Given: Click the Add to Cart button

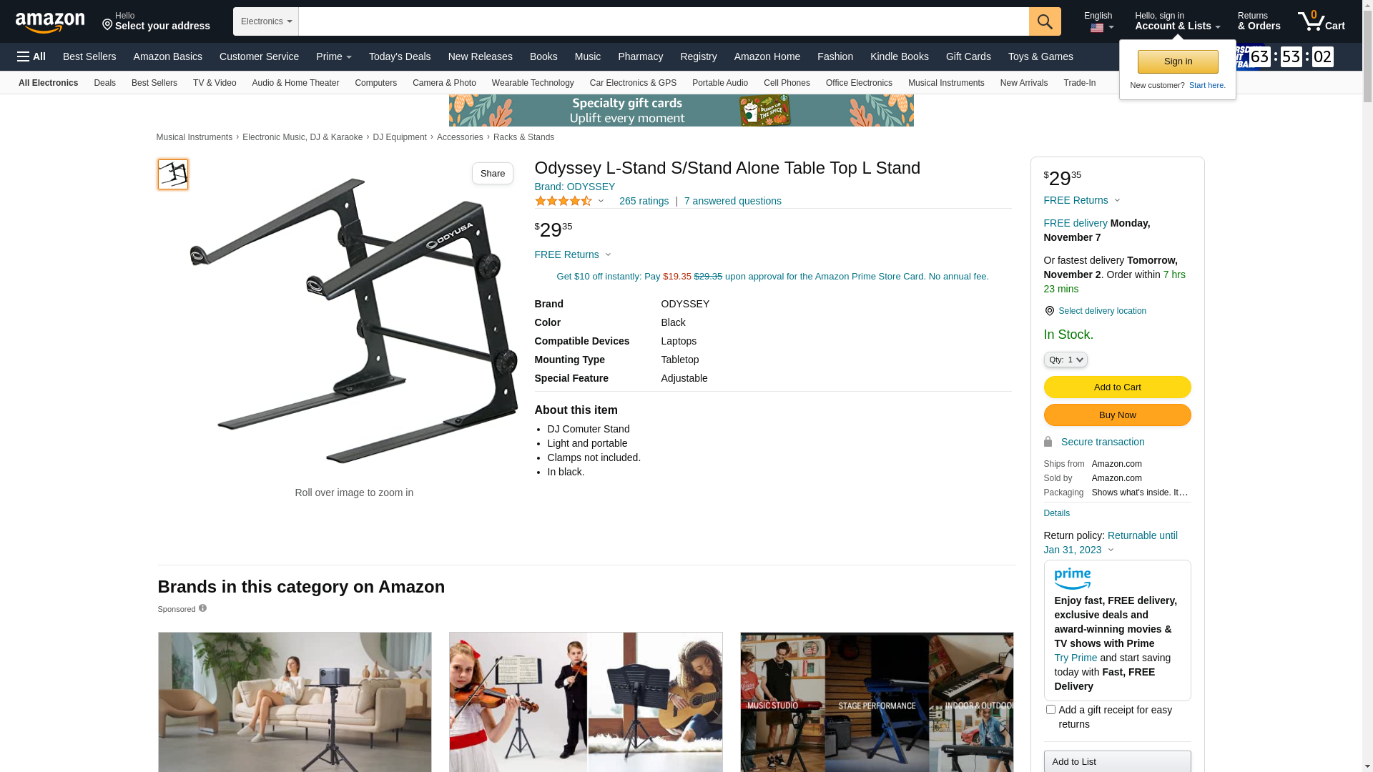Looking at the screenshot, I should pyautogui.click(x=1117, y=387).
